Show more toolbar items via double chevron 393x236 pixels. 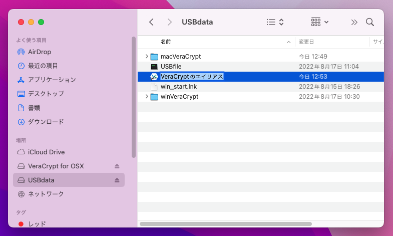(354, 22)
